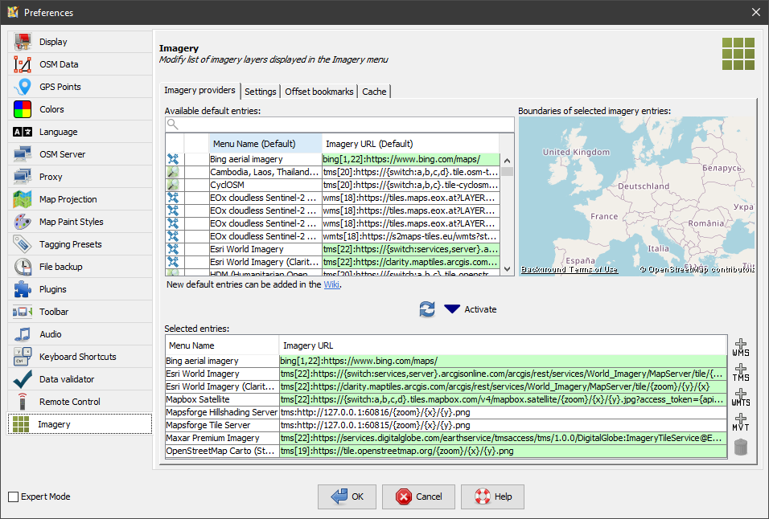Image resolution: width=769 pixels, height=519 pixels.
Task: Reload the available default entries list
Action: click(x=427, y=309)
